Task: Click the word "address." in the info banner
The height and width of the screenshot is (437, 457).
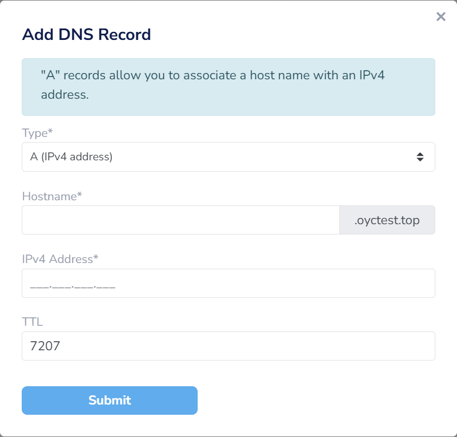Action: tap(65, 95)
